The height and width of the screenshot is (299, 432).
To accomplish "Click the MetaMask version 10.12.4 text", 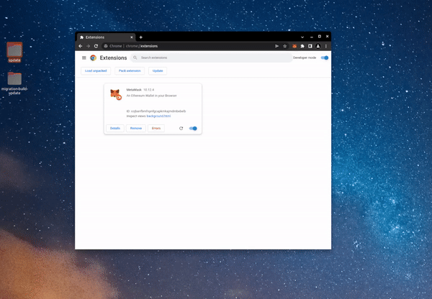I will pyautogui.click(x=149, y=90).
